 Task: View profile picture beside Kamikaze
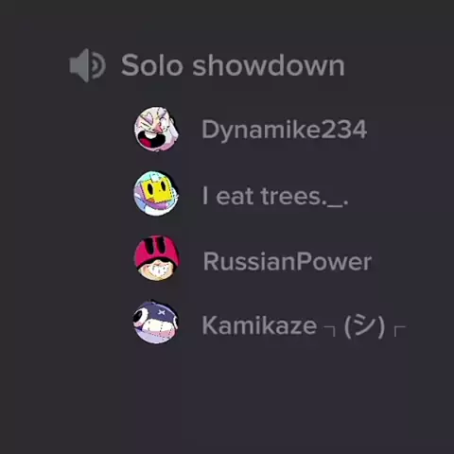point(156,323)
